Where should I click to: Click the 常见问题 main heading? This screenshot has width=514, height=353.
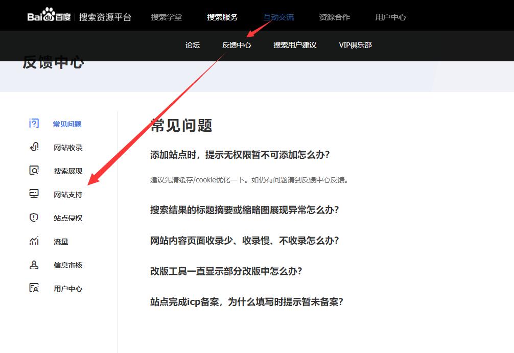pos(181,126)
